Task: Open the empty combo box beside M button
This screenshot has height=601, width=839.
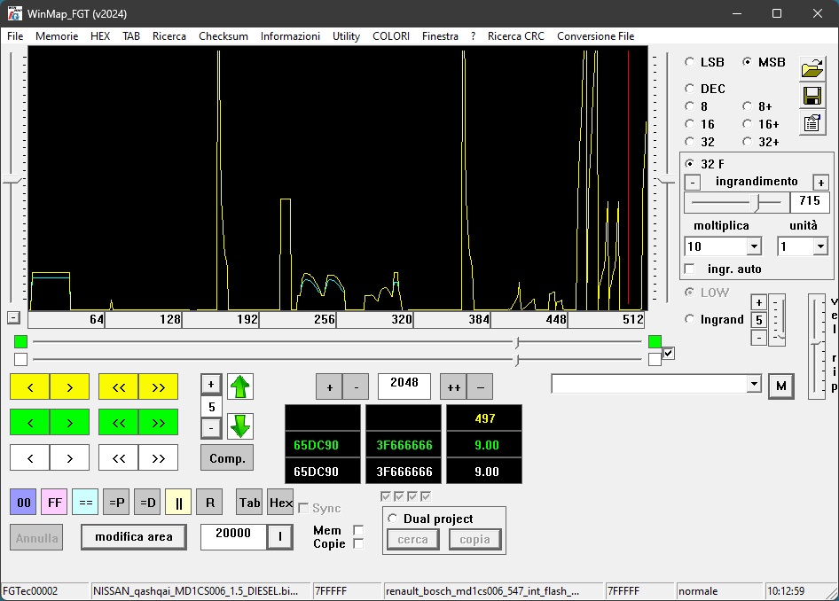Action: 753,384
